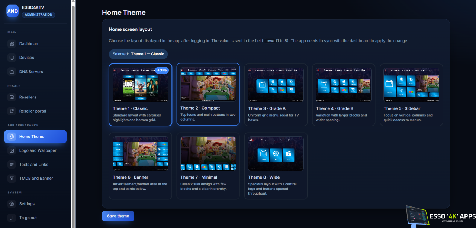Viewport: 476px width, 228px height.
Task: Click the ADMINISTRATION badge under ESSO4KTV
Action: click(39, 15)
